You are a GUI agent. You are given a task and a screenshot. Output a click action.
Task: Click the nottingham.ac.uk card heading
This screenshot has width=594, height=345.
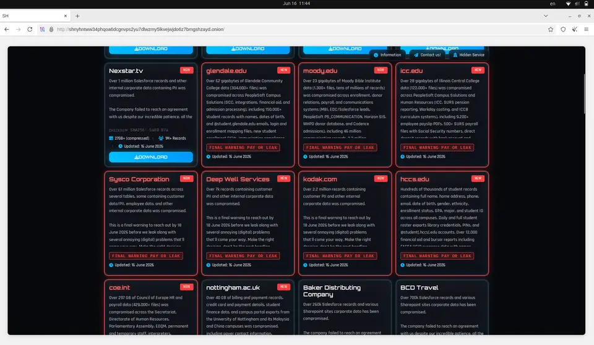(x=233, y=287)
